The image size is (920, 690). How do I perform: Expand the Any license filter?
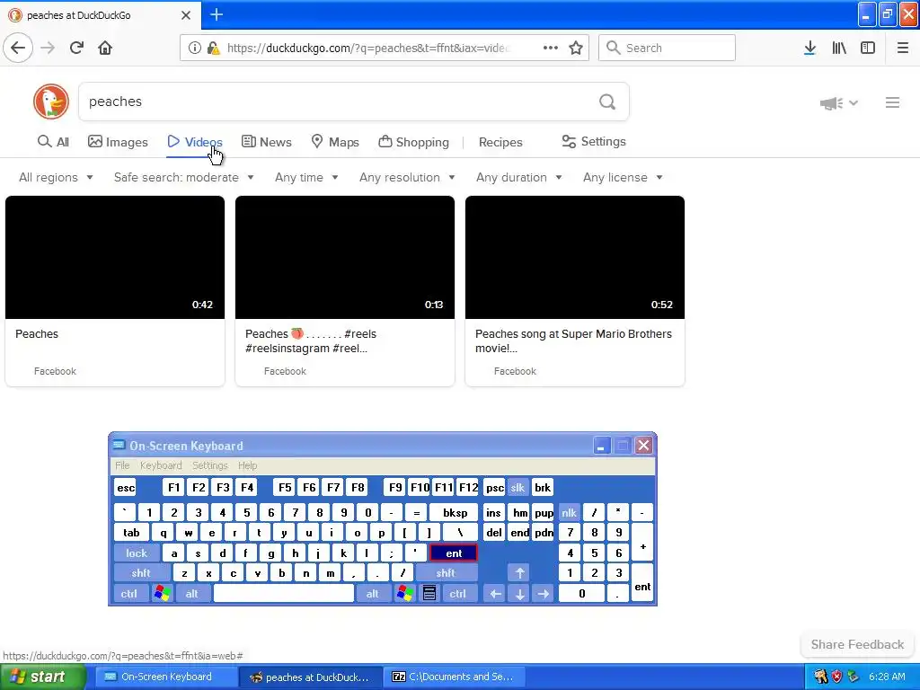tap(623, 177)
